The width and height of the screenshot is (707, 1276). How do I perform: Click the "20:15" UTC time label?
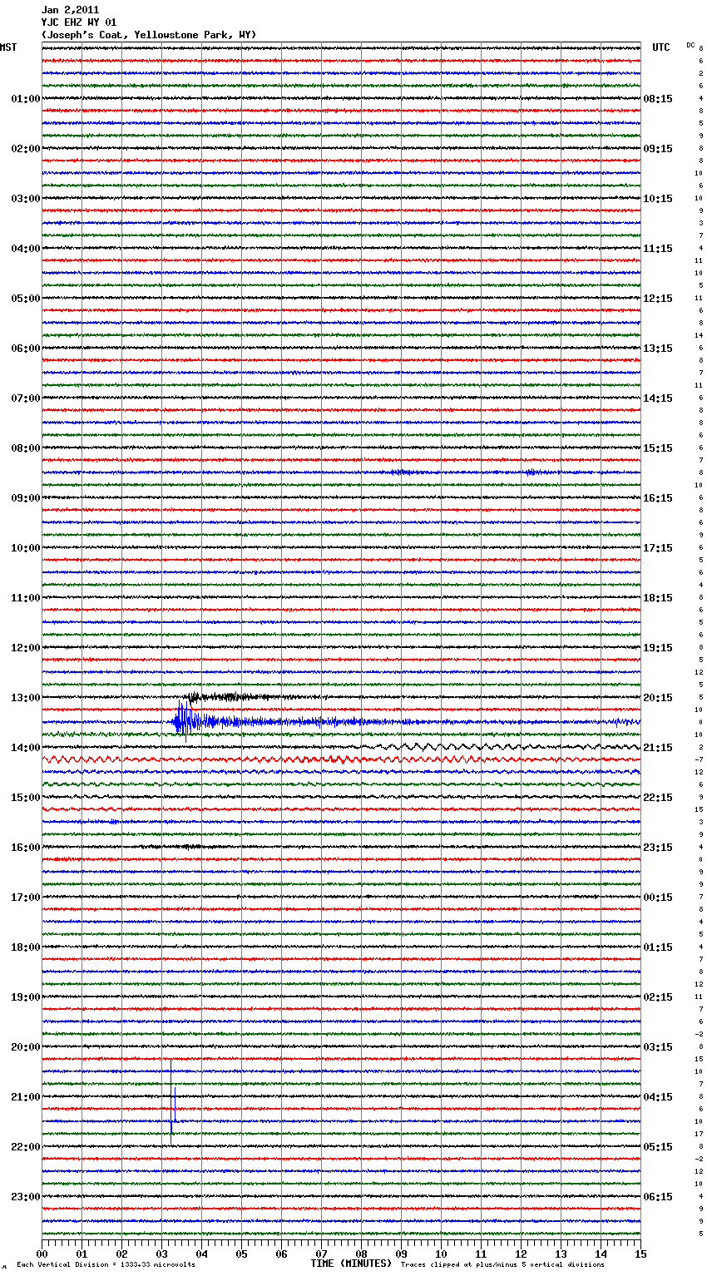(x=658, y=698)
